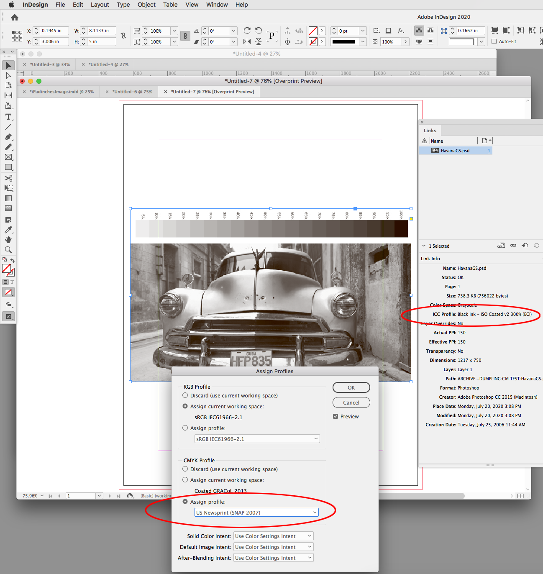This screenshot has width=543, height=574.
Task: Toggle the Preview checkbox in Assign Profiles dialog
Action: coord(336,416)
